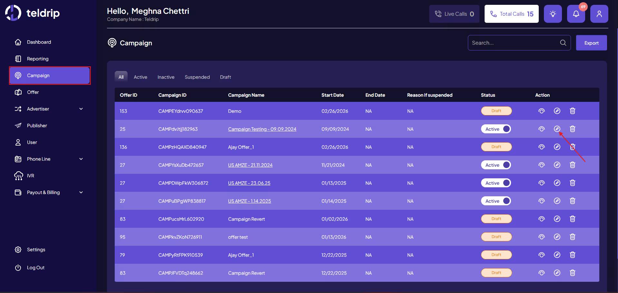Screen dimensions: 618x293
Task: Disable Active switch for US AMZE - 1.14.2025
Action: (x=506, y=201)
